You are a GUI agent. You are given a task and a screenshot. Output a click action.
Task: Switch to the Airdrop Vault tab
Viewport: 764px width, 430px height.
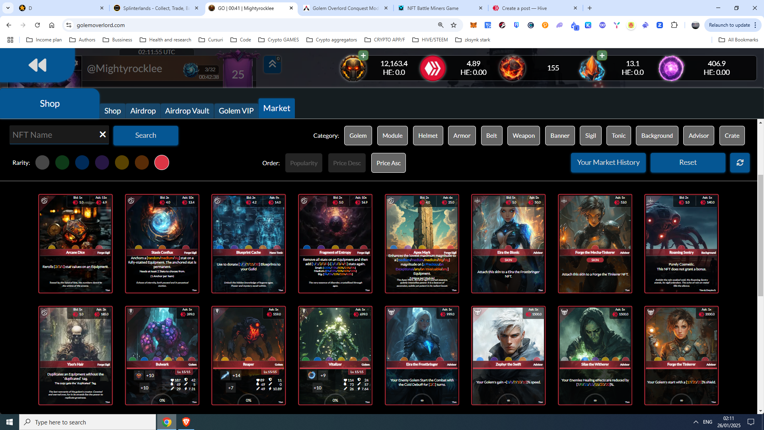pos(187,111)
